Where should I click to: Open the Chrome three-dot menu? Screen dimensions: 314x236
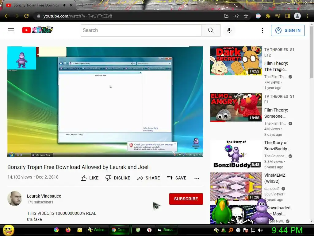pyautogui.click(x=307, y=16)
